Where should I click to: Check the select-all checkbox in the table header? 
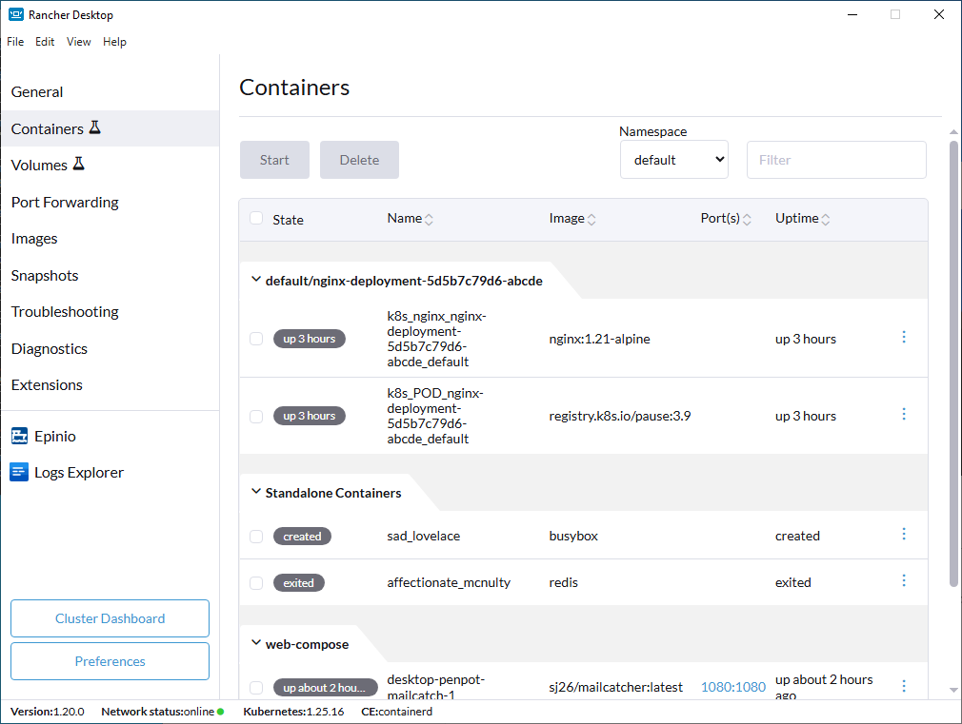click(255, 218)
